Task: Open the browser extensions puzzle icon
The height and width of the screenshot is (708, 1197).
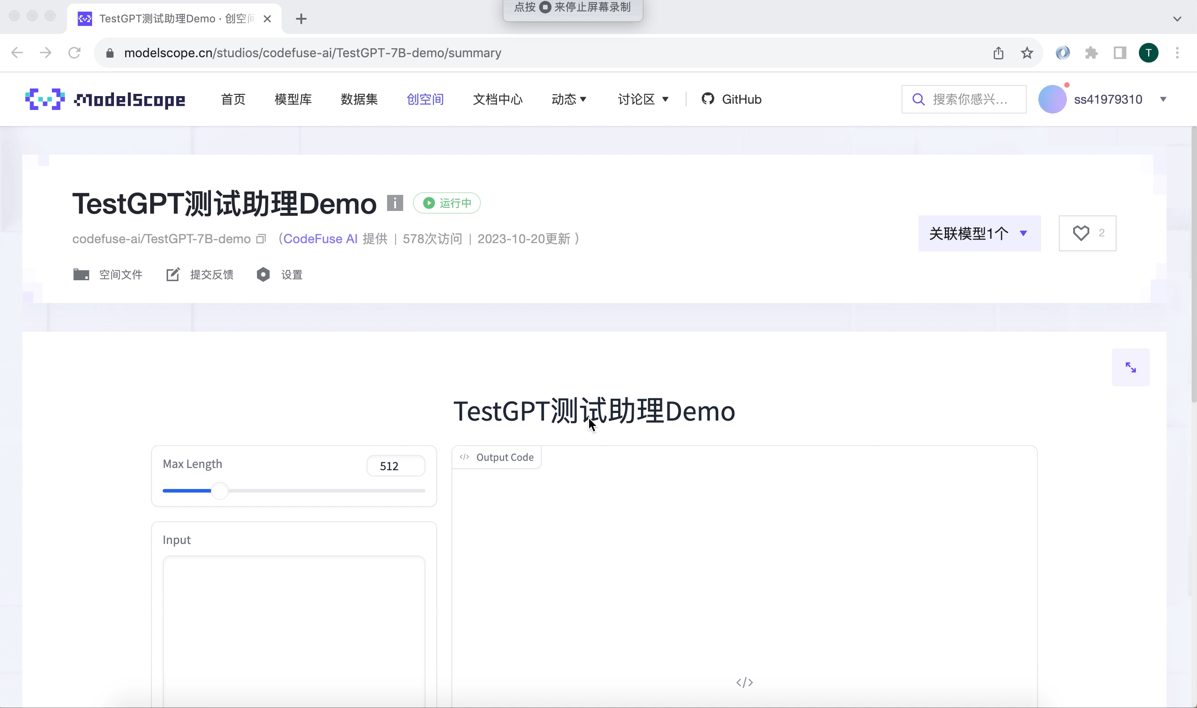Action: [x=1092, y=52]
